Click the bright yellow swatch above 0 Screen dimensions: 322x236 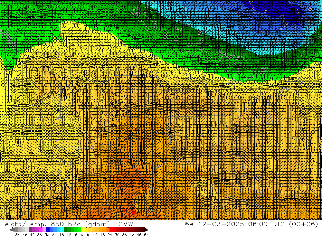coord(83,230)
